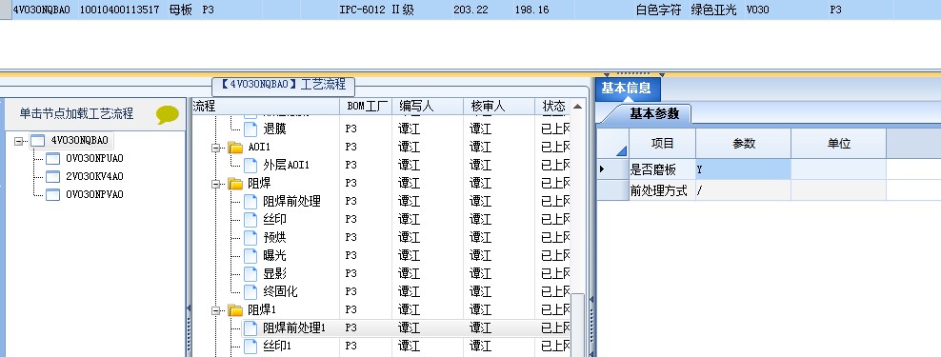Click the document icon for 外层AOI1

(x=250, y=165)
